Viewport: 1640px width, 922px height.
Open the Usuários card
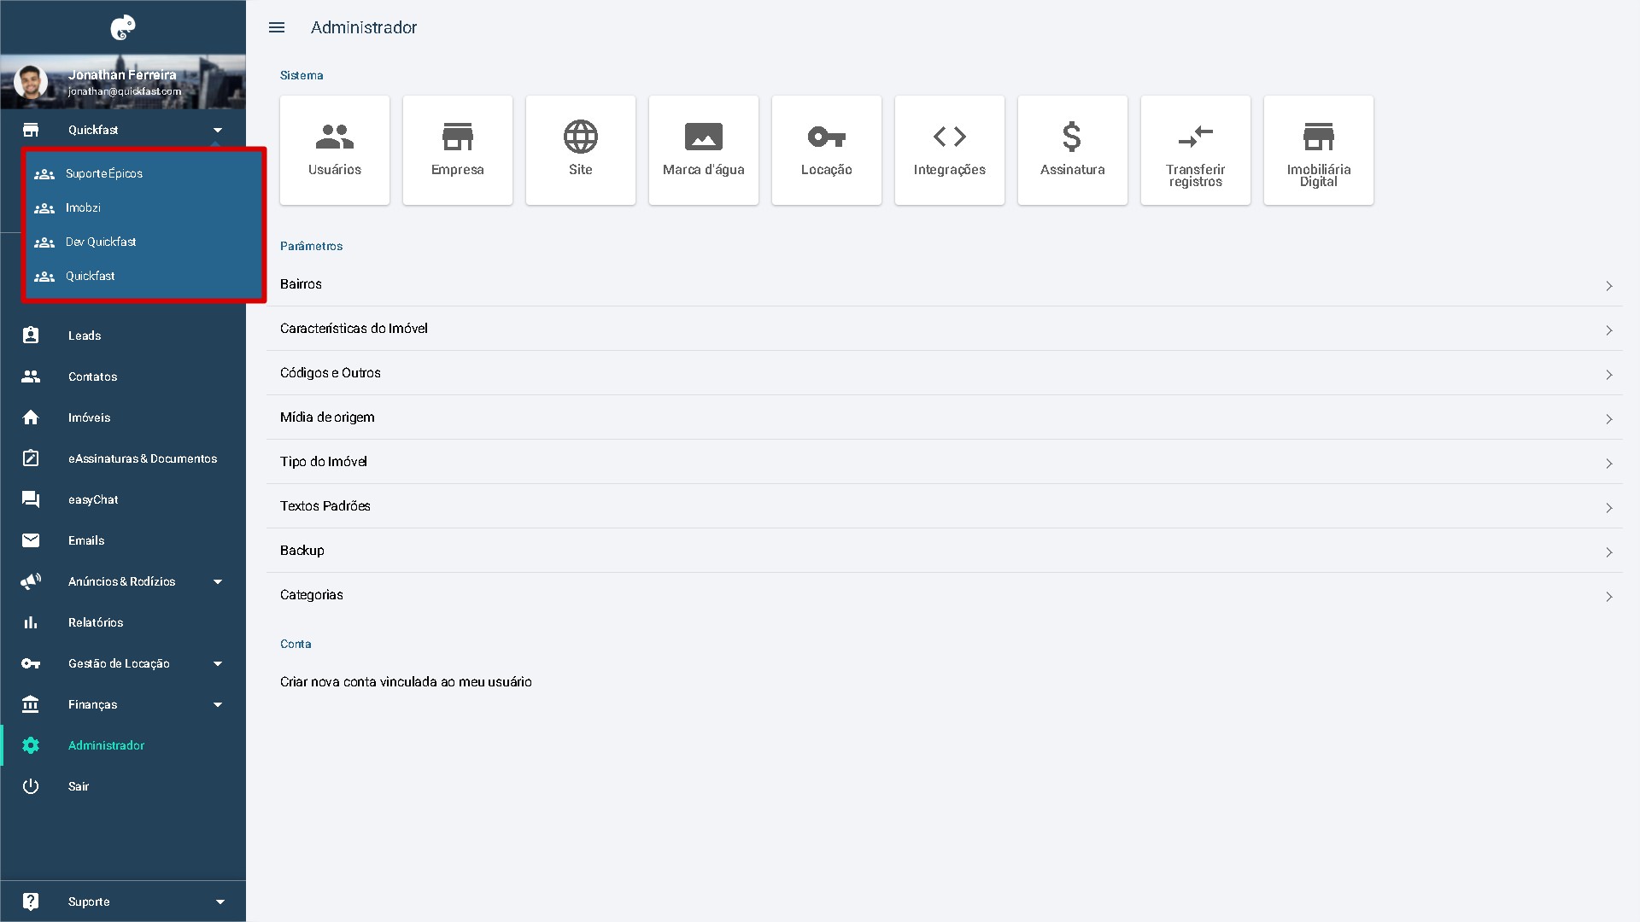tap(335, 150)
